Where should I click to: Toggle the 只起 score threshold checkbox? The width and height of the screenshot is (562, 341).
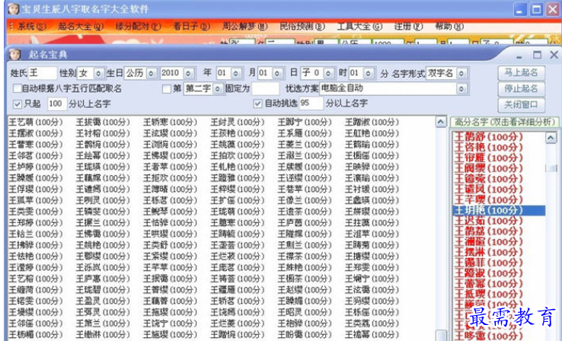point(18,104)
